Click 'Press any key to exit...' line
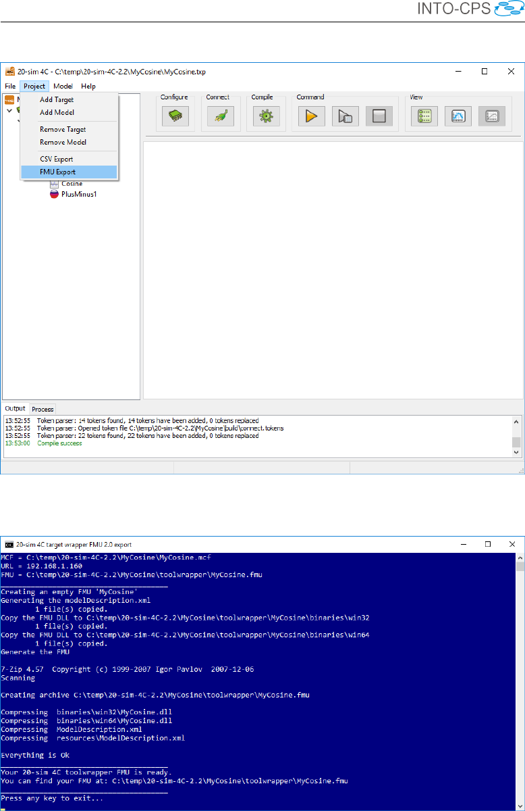 coord(52,798)
